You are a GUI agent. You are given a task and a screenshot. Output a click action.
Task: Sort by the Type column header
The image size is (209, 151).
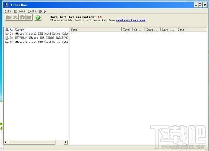click(127, 29)
